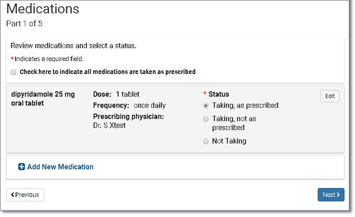Click the Dose value 1 tablet
This screenshot has width=355, height=217.
(128, 95)
